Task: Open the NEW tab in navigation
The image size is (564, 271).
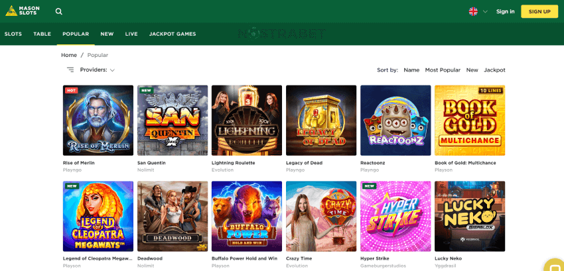Action: (x=107, y=34)
